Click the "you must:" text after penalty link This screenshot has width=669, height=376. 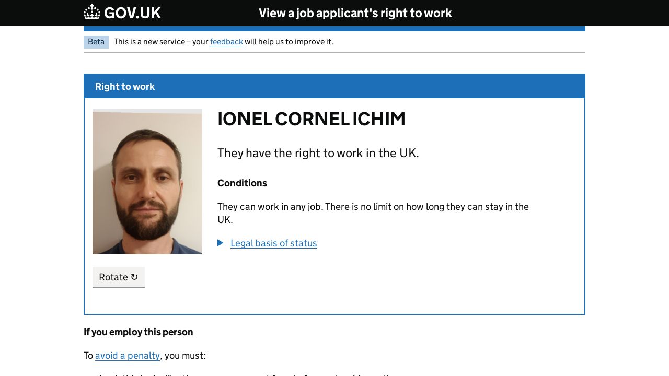point(184,356)
